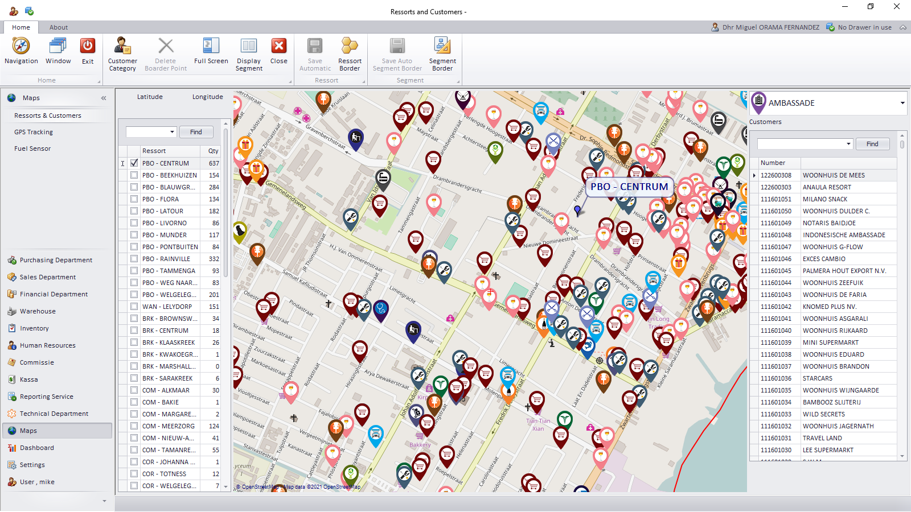Image resolution: width=911 pixels, height=512 pixels.
Task: Uncheck the PBO - CENTRUM ressort
Action: 134,163
